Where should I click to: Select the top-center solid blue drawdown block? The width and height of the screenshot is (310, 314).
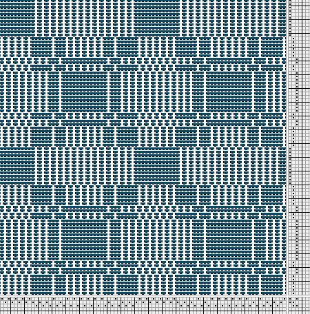156,18
